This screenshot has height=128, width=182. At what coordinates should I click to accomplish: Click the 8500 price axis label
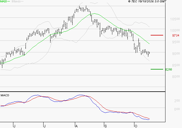pyautogui.click(x=176, y=65)
